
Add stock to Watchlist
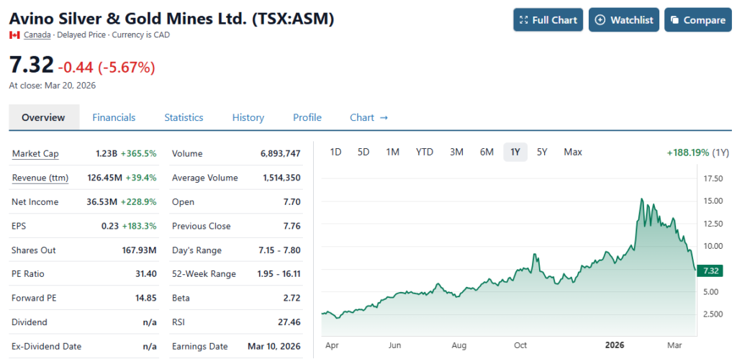pyautogui.click(x=623, y=20)
